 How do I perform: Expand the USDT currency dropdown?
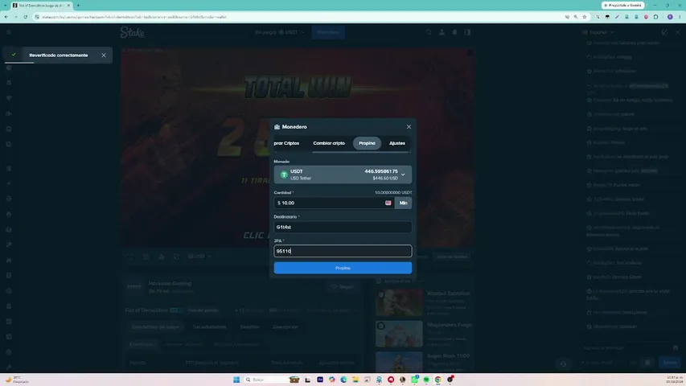coord(343,175)
